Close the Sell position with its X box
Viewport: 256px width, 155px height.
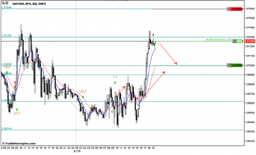pos(234,41)
